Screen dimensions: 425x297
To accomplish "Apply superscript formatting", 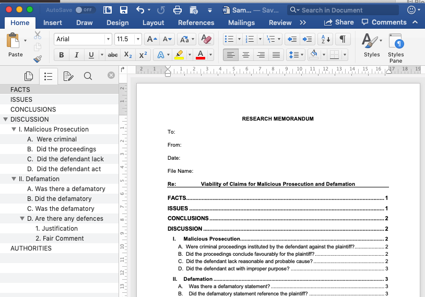I will point(143,55).
